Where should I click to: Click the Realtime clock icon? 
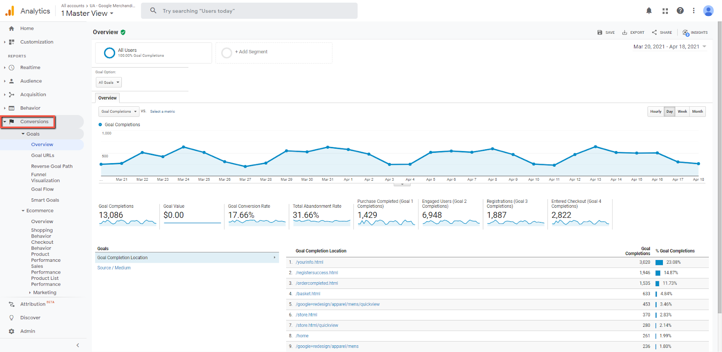(11, 68)
